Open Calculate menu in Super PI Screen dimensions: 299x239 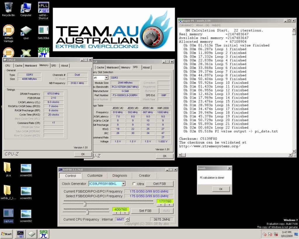(186, 25)
